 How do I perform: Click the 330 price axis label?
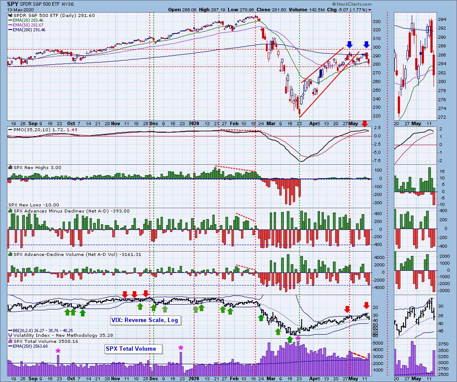[x=376, y=22]
